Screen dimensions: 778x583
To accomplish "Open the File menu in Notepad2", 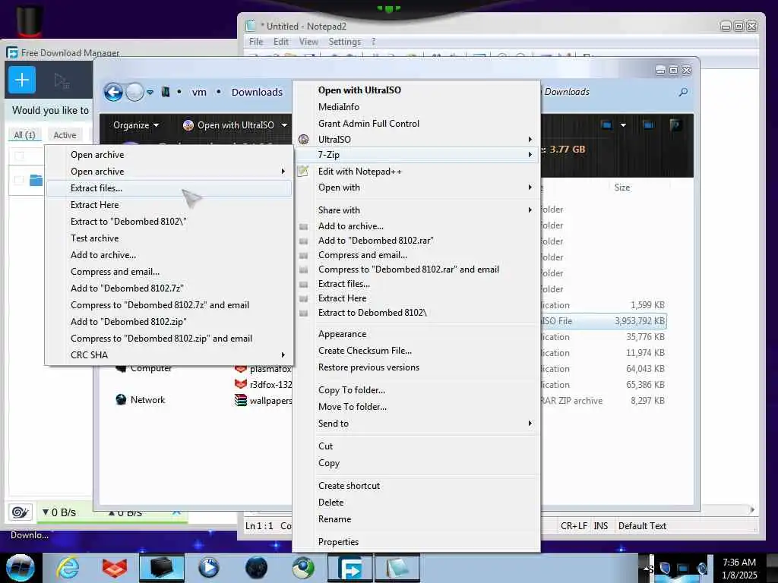I will pyautogui.click(x=256, y=42).
